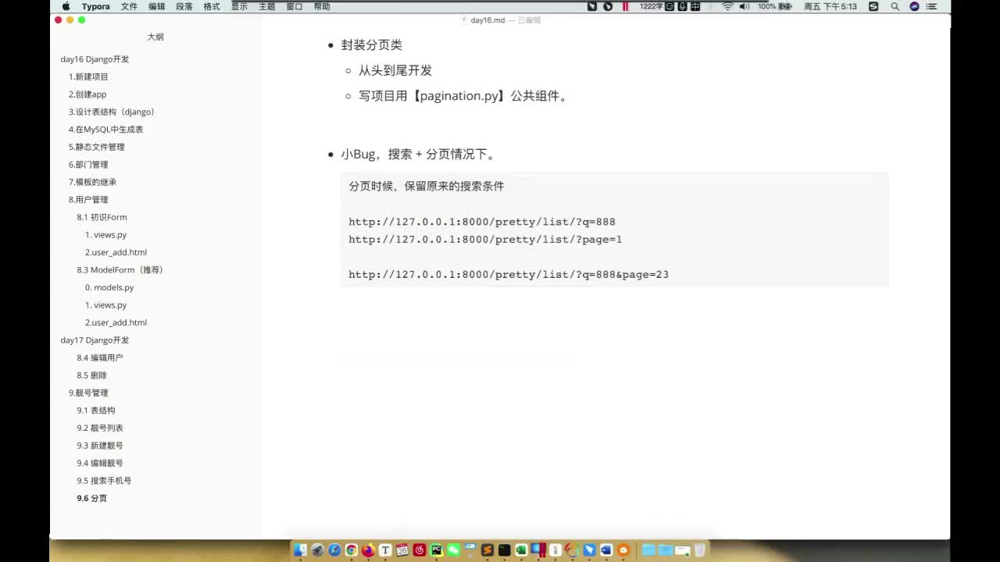
Task: Jump to outline item 0. models.py
Action: (x=109, y=287)
